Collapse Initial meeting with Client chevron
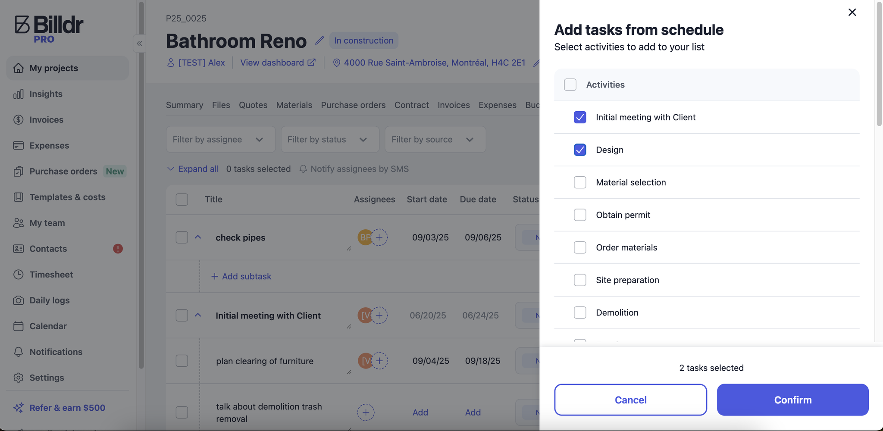Image resolution: width=883 pixels, height=431 pixels. point(198,315)
